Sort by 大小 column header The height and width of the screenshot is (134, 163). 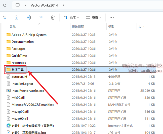click(141, 27)
